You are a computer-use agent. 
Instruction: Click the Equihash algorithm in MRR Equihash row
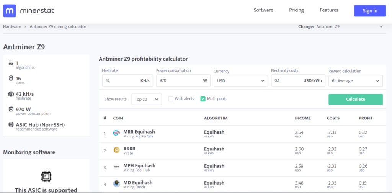tap(214, 132)
